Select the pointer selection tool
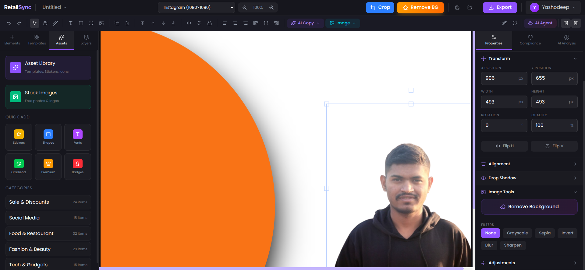The image size is (585, 270). pos(35,23)
